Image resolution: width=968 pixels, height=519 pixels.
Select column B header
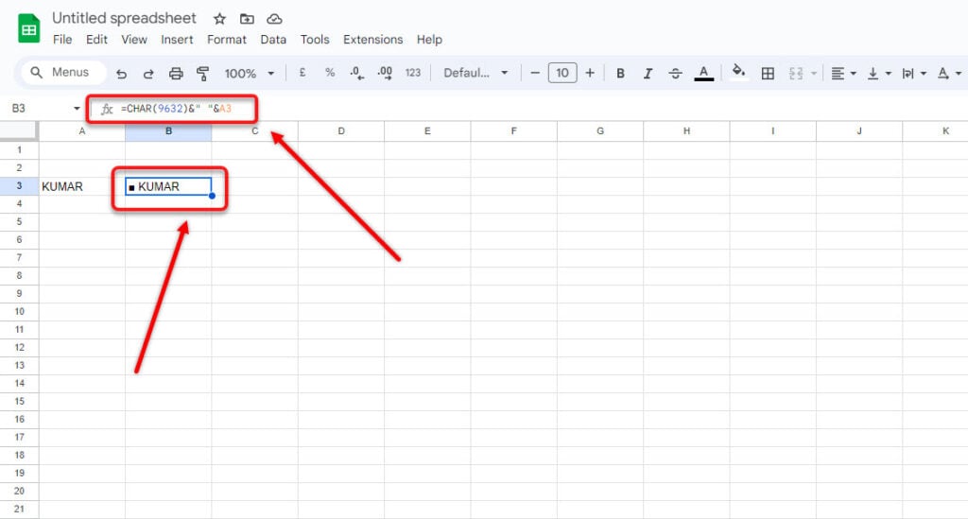click(x=168, y=131)
